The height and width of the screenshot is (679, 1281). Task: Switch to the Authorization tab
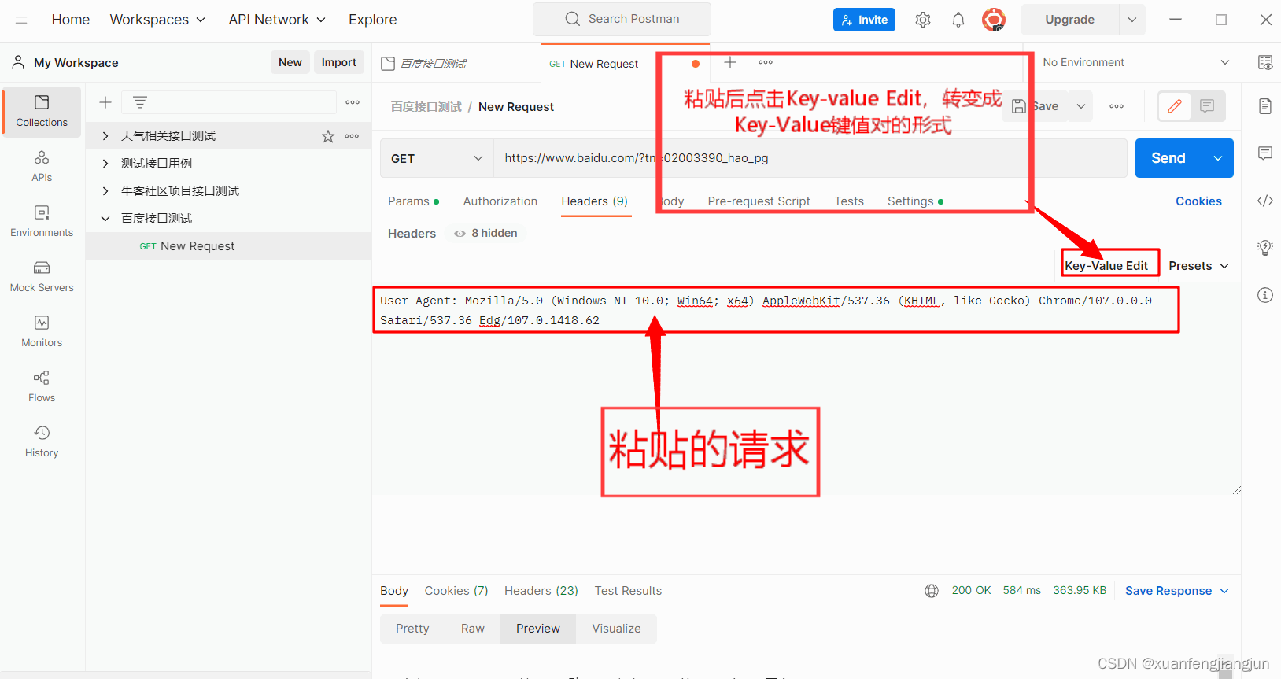[x=500, y=201]
